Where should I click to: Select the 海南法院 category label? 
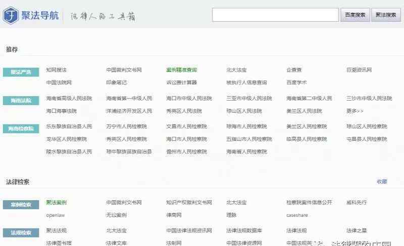point(21,101)
